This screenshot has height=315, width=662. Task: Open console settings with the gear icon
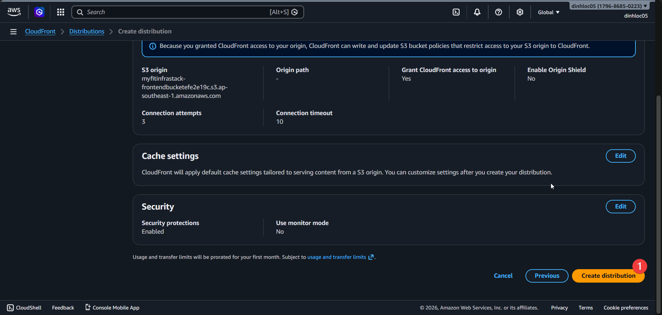pos(520,12)
